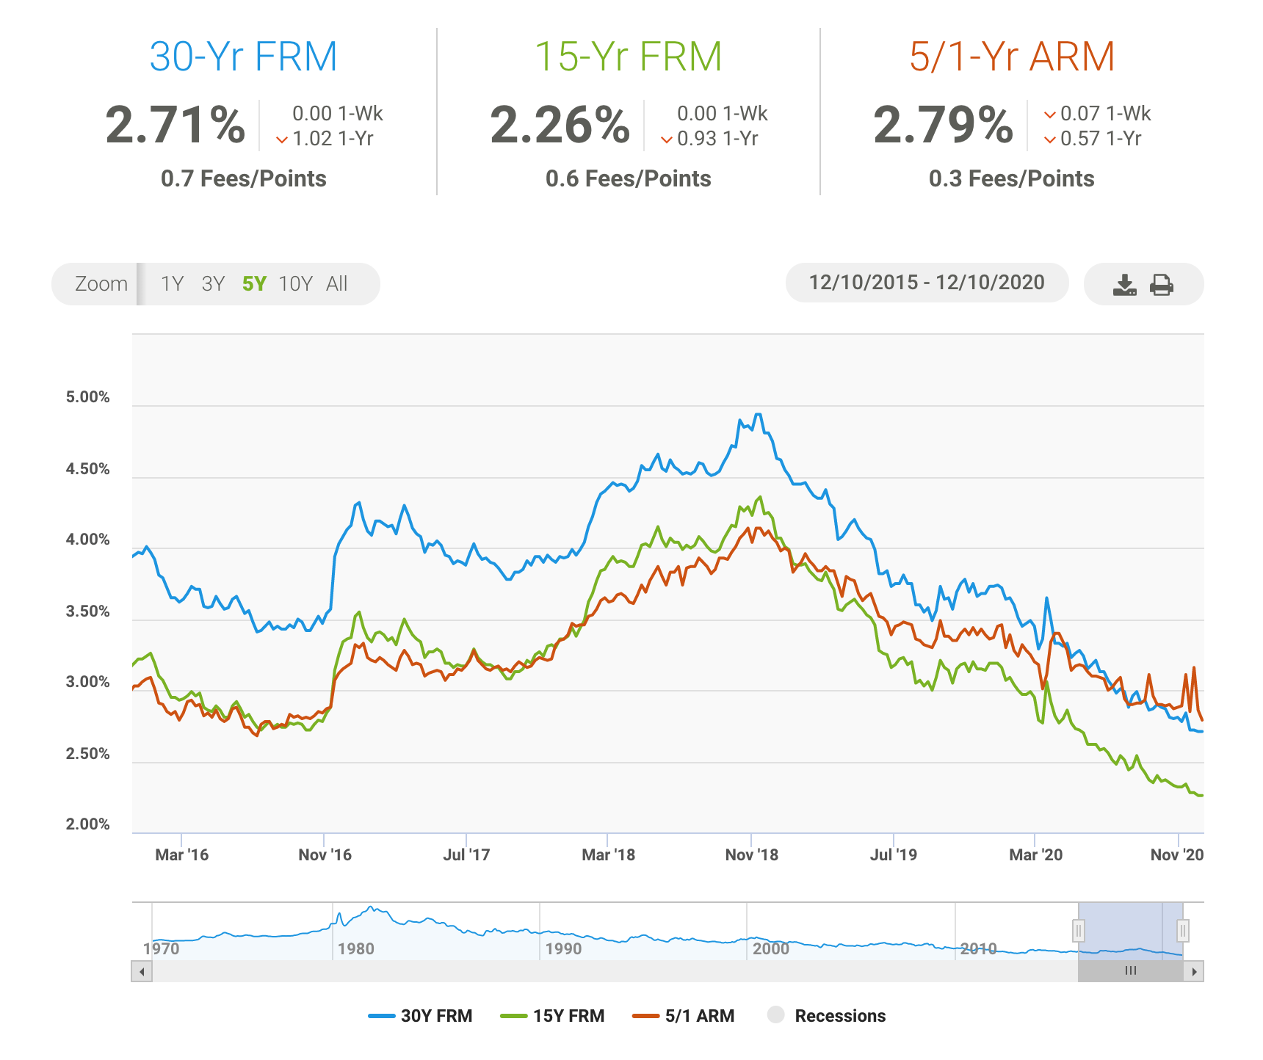Screen dimensions: 1263x1060
Task: Click the 0.3 Fees/Points text
Action: tap(1012, 178)
